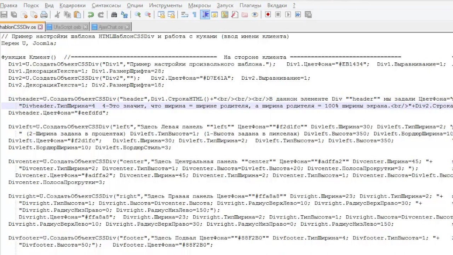Open the Опции menu
The width and height of the screenshot is (453, 255).
click(135, 5)
